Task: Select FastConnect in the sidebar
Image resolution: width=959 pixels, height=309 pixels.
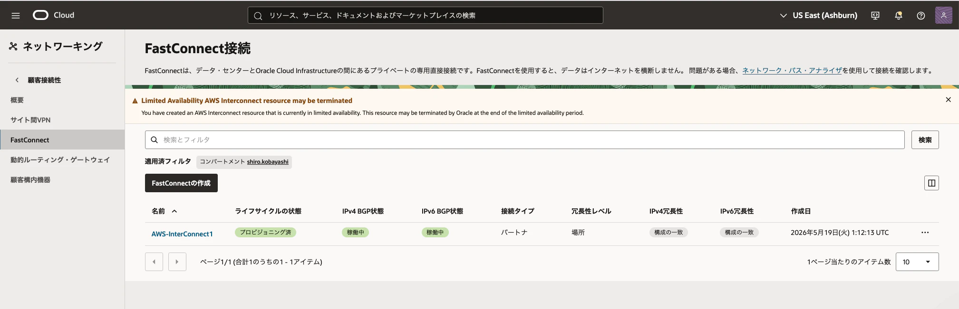Action: coord(62,140)
